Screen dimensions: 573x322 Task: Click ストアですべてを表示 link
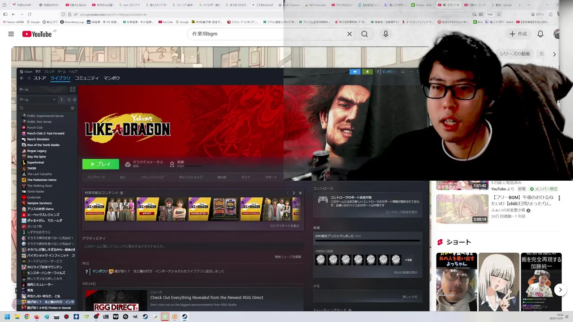click(x=284, y=226)
